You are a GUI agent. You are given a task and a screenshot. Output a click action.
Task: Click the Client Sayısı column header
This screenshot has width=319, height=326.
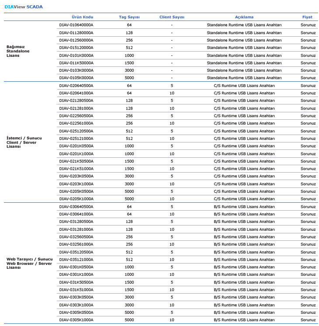point(172,17)
